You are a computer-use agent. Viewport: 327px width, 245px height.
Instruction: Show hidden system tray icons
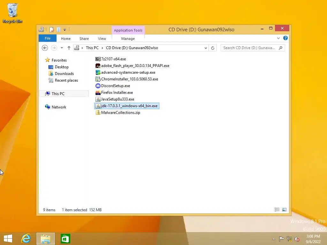click(x=274, y=239)
